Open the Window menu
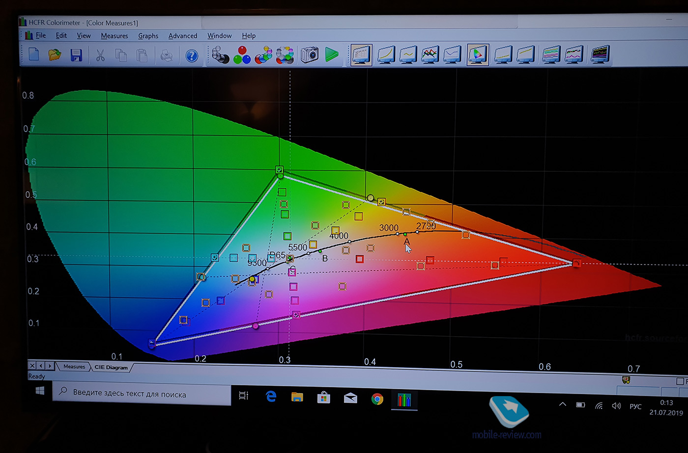This screenshot has height=453, width=688. [x=219, y=36]
